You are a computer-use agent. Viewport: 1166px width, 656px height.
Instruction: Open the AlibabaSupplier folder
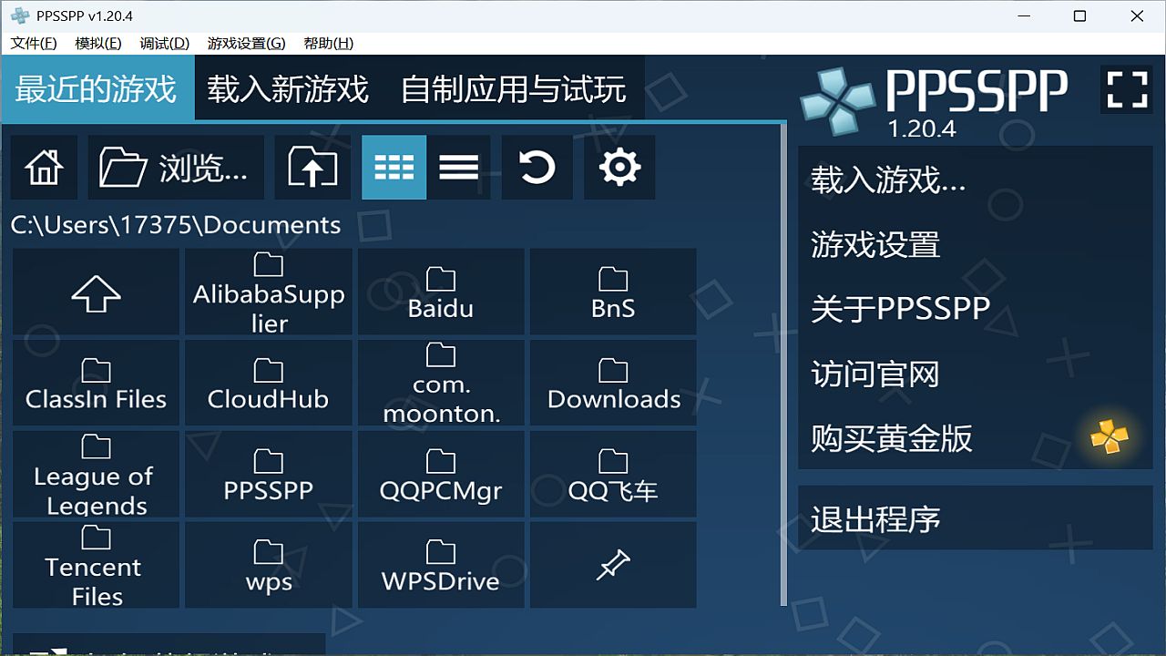tap(269, 292)
